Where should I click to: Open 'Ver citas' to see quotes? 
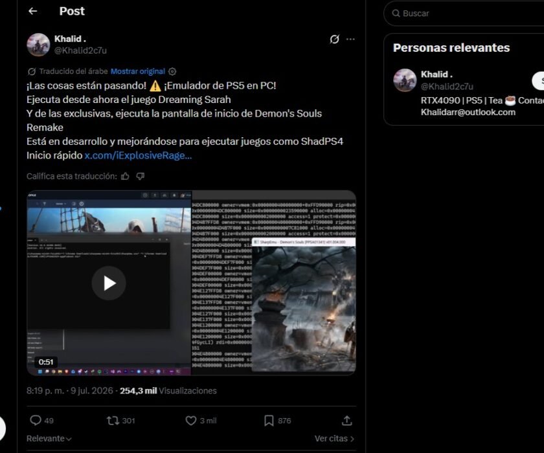pyautogui.click(x=334, y=439)
